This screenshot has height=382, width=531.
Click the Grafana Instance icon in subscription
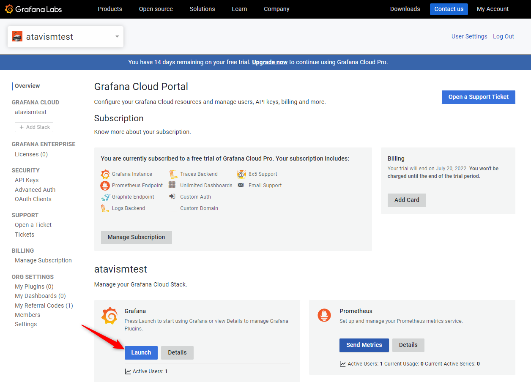coord(105,174)
